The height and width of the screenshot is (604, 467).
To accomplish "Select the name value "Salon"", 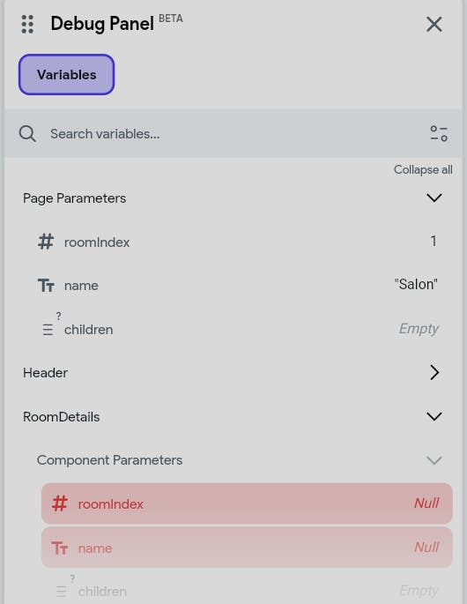I will point(416,284).
